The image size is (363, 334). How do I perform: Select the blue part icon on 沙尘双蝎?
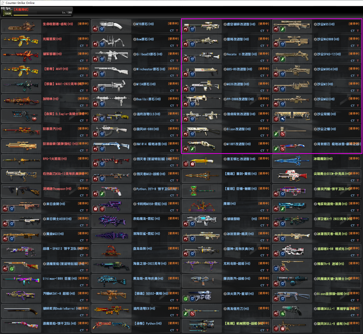(283, 119)
